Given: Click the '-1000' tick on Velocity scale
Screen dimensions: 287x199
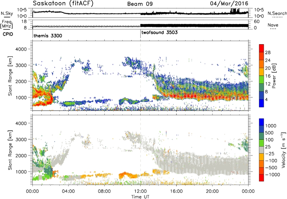Looking at the screenshot, I should point(272,175).
